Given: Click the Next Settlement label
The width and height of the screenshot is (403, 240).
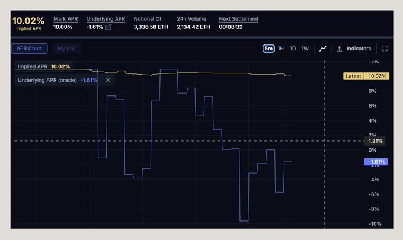Looking at the screenshot, I should coord(238,19).
